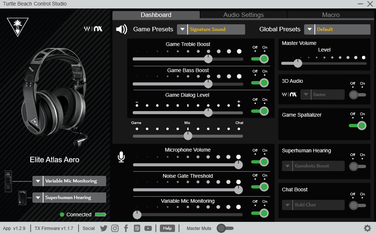Open Turtle Beach's Instagram page
Viewport: 376px width, 234px height.
pos(115,228)
